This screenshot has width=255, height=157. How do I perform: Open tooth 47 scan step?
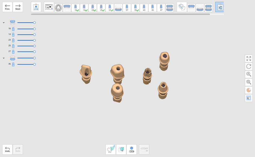(161, 8)
